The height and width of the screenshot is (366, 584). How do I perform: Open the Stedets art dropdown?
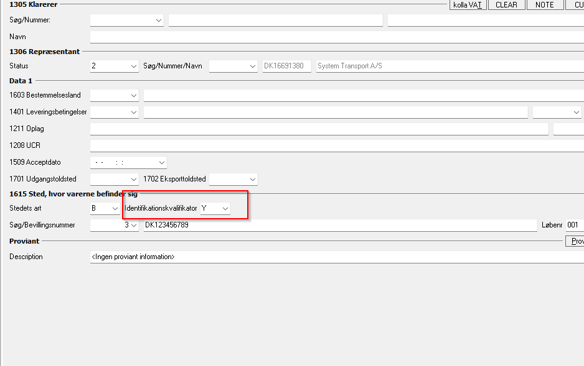click(x=115, y=209)
